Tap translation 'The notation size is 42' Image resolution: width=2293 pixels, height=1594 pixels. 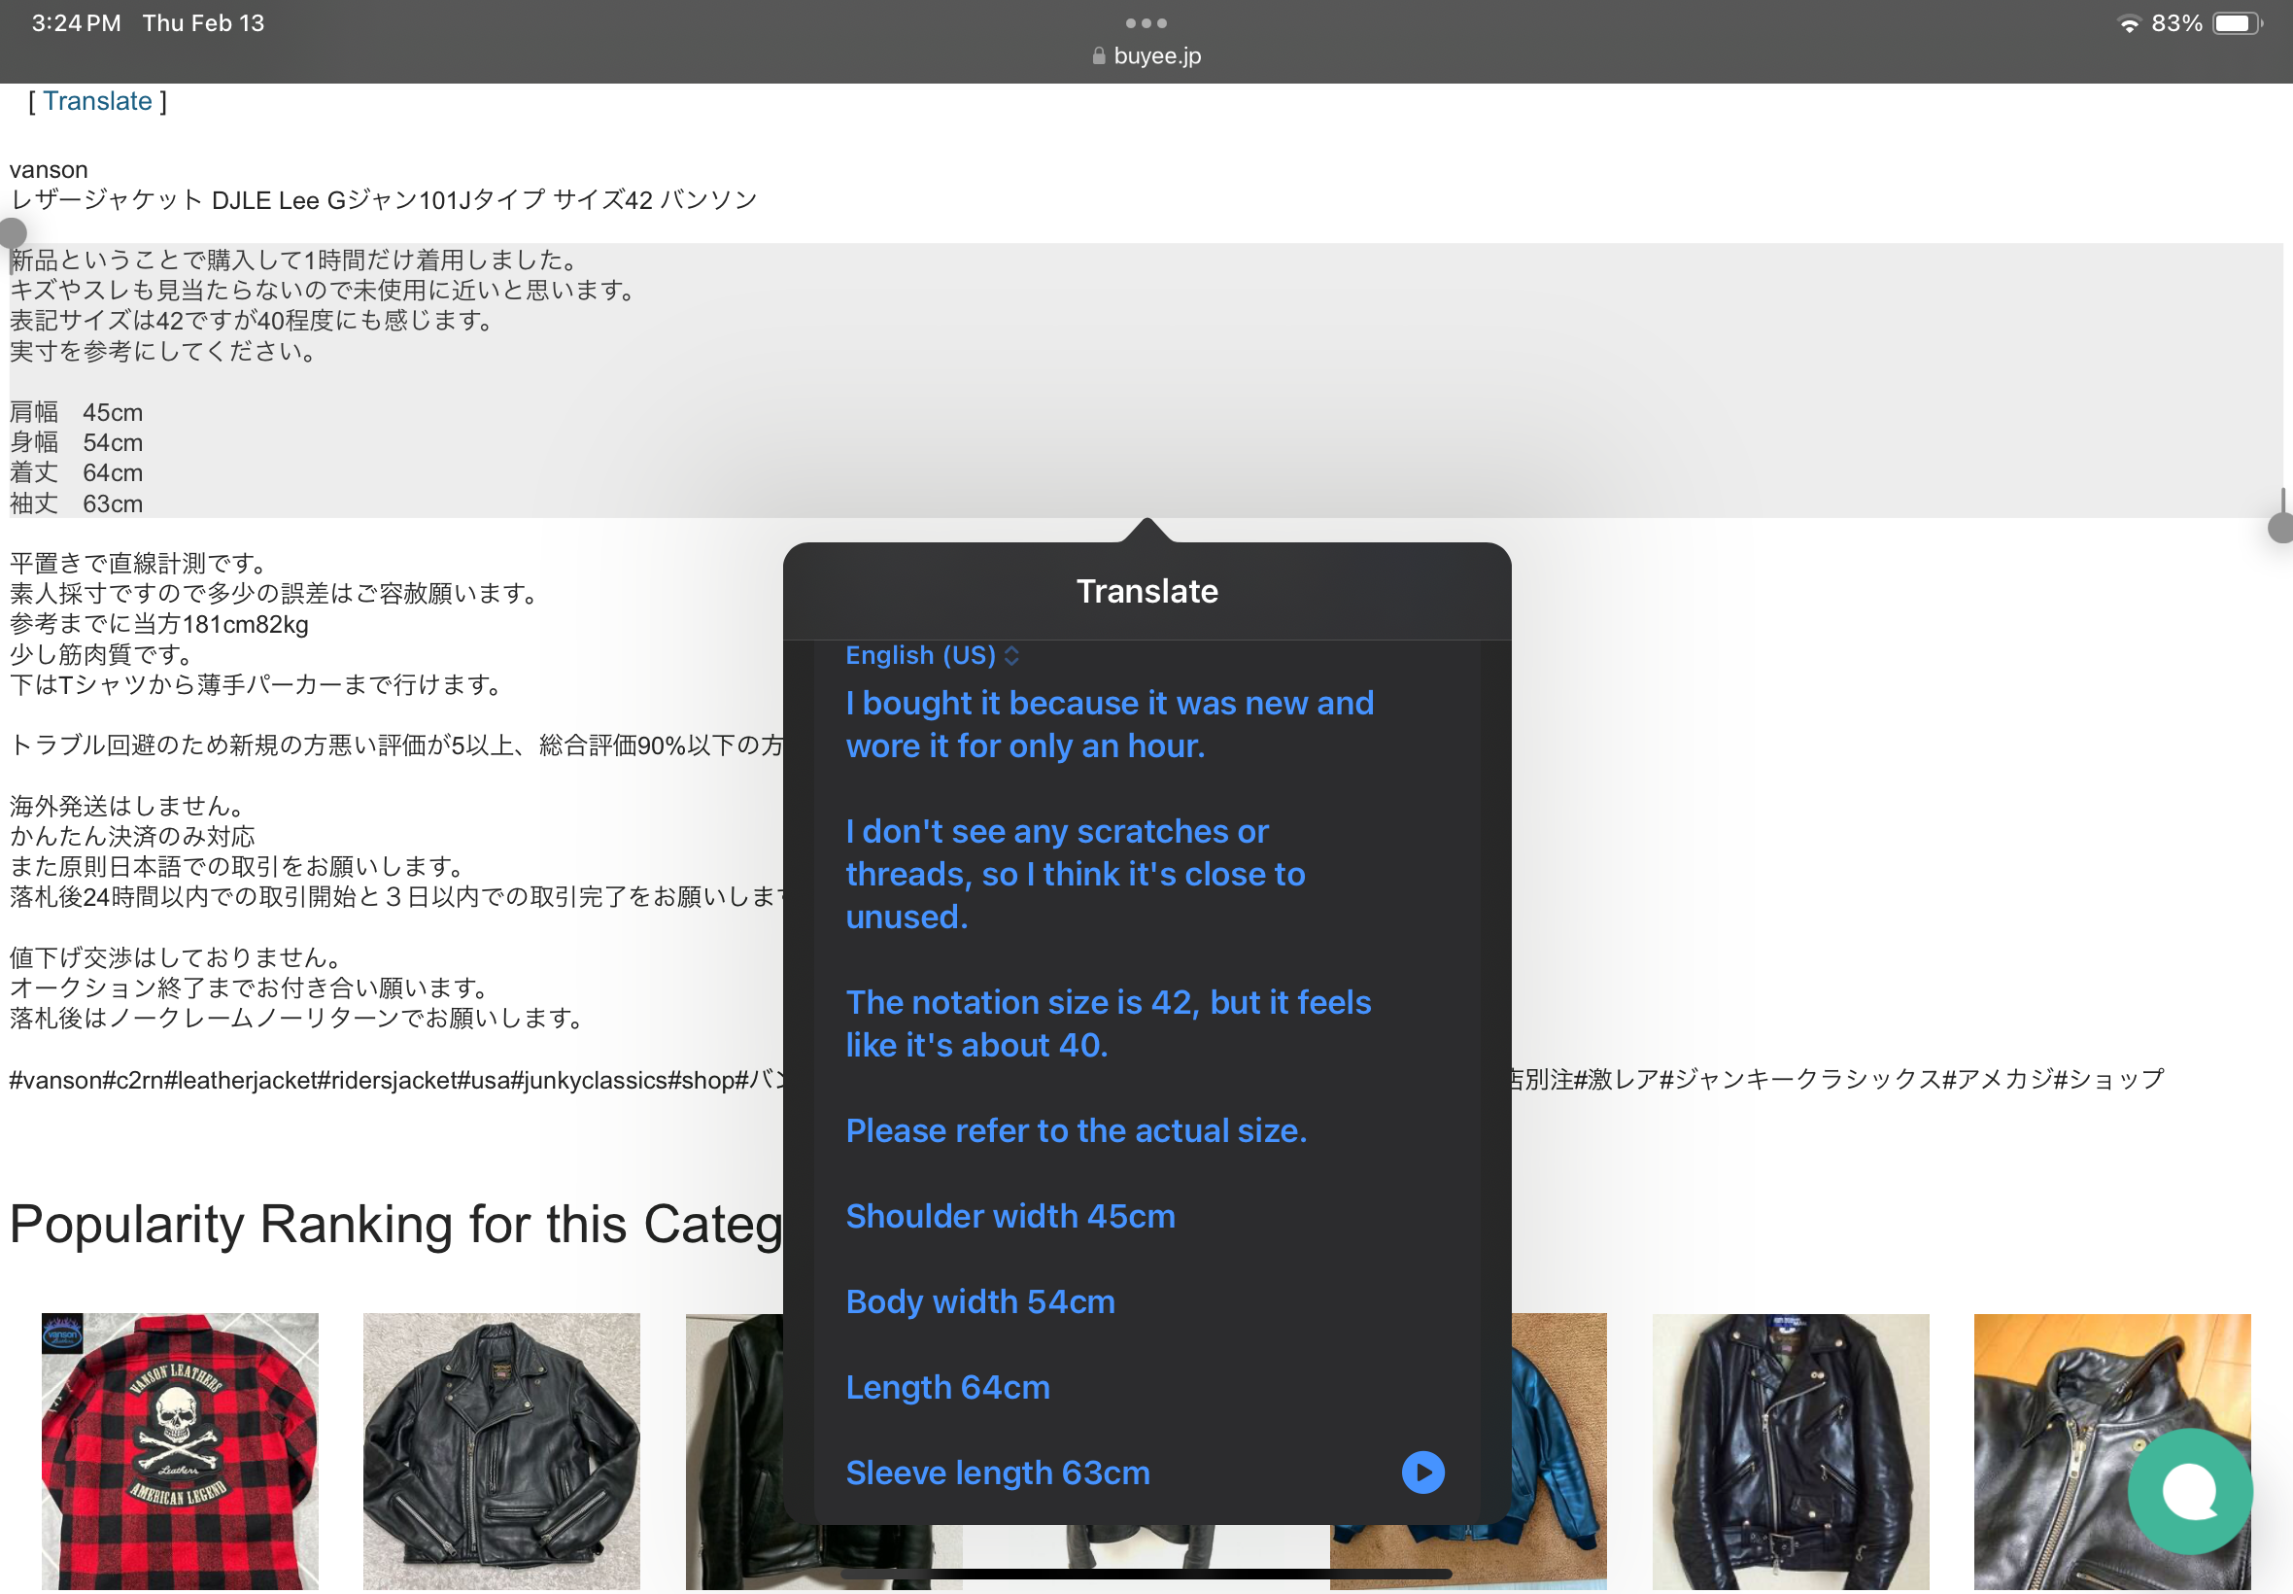click(1108, 1023)
